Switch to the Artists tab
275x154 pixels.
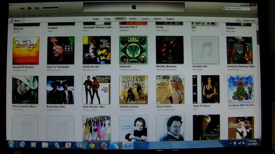(x=133, y=19)
